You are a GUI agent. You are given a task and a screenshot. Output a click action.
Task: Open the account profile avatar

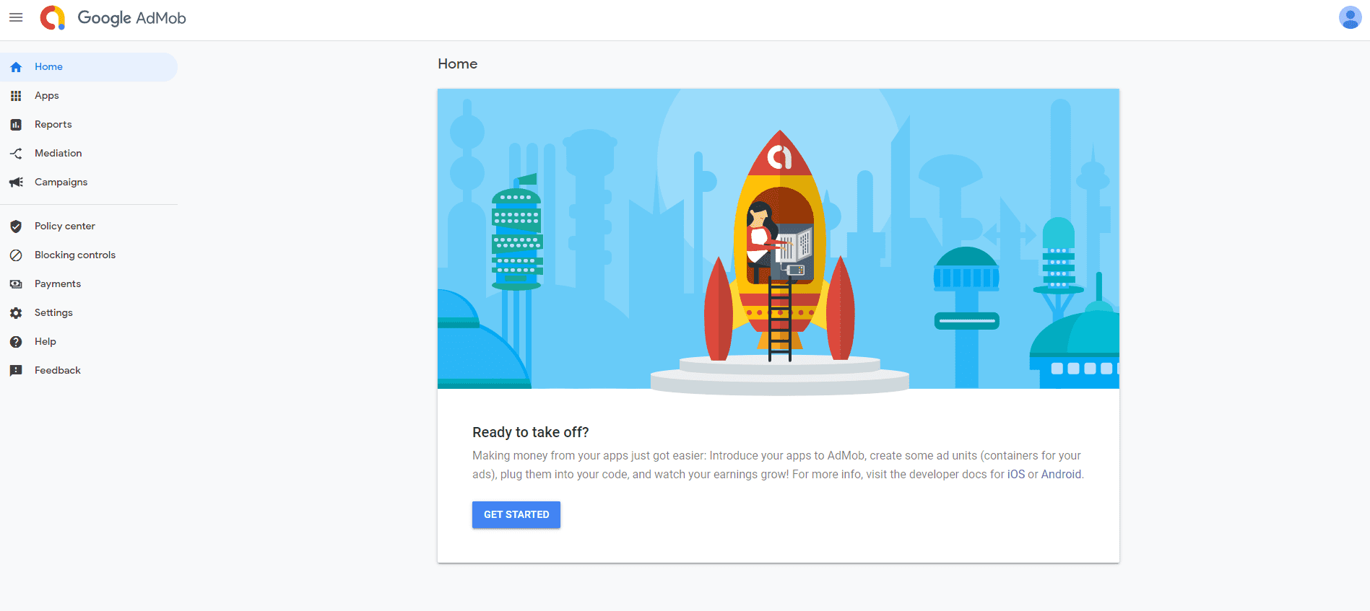1349,17
